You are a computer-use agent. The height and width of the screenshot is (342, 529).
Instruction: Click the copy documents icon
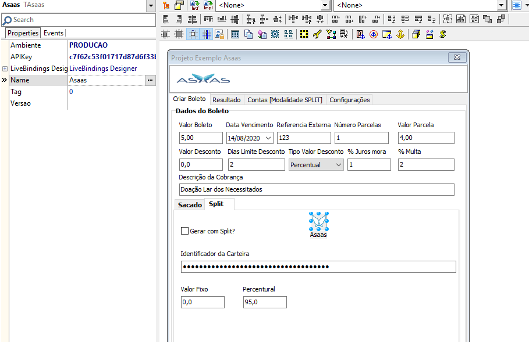[x=248, y=34]
